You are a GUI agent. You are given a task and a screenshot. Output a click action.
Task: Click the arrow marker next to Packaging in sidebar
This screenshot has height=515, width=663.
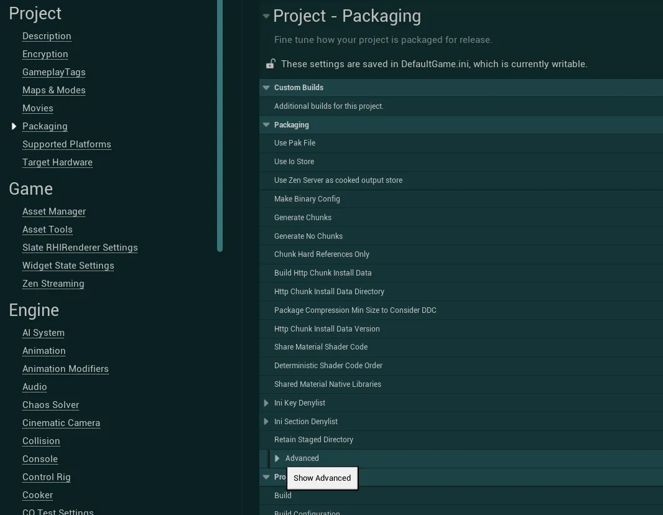click(x=14, y=126)
